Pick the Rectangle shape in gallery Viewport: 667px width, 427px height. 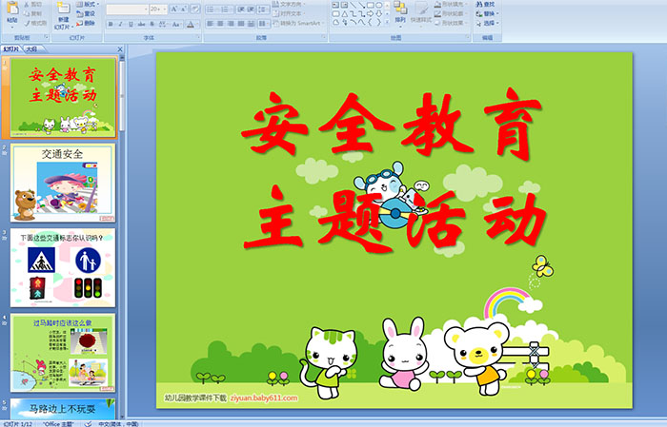[371, 5]
